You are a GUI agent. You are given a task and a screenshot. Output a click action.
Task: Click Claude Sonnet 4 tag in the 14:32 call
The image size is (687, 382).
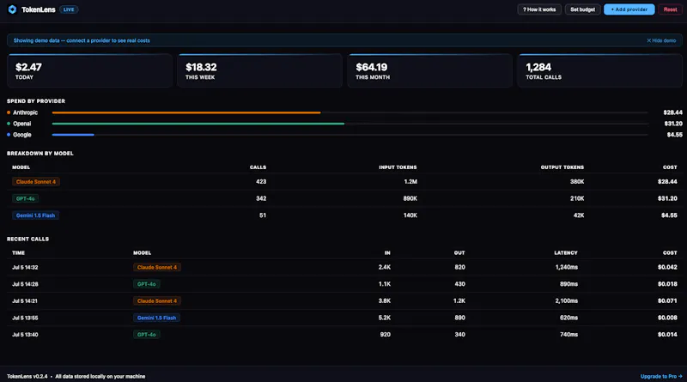pos(157,267)
